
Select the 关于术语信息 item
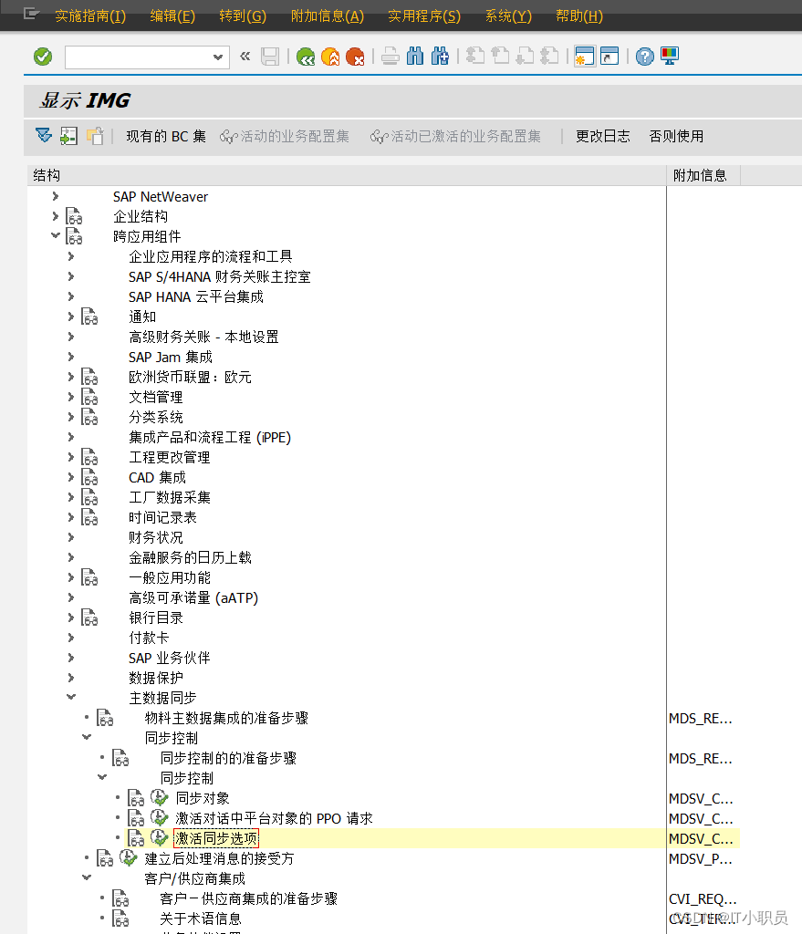point(200,918)
